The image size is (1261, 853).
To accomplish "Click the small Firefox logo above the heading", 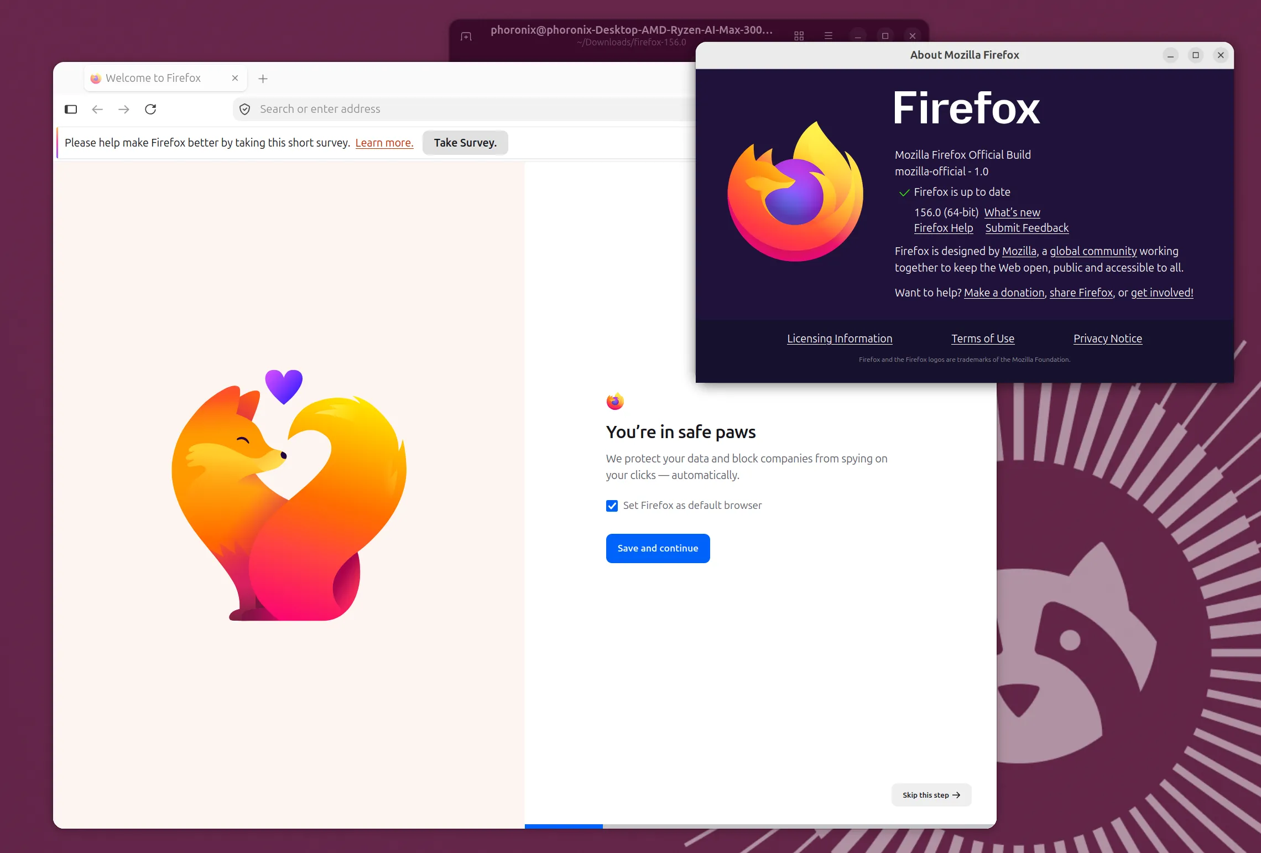I will point(615,401).
